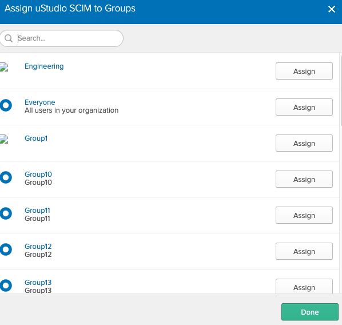The width and height of the screenshot is (342, 325).
Task: Open the Group10 link
Action: [x=38, y=174]
